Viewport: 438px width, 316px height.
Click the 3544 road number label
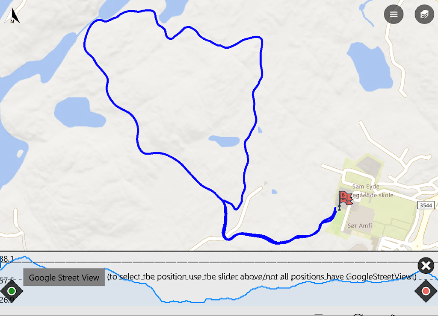(x=426, y=205)
